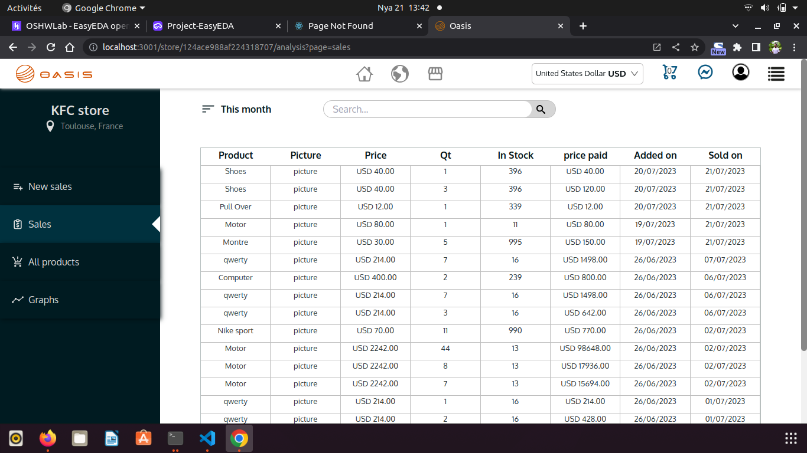Click the KFC store title
The height and width of the screenshot is (453, 807).
[x=80, y=110]
